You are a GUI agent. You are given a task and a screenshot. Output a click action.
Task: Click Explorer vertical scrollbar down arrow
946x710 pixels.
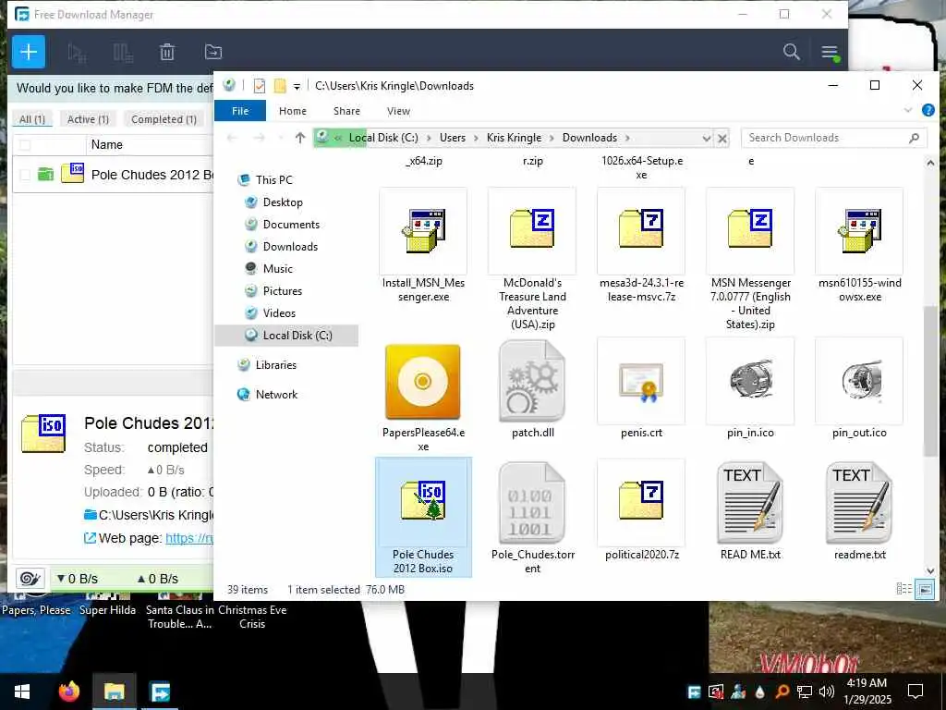[930, 570]
